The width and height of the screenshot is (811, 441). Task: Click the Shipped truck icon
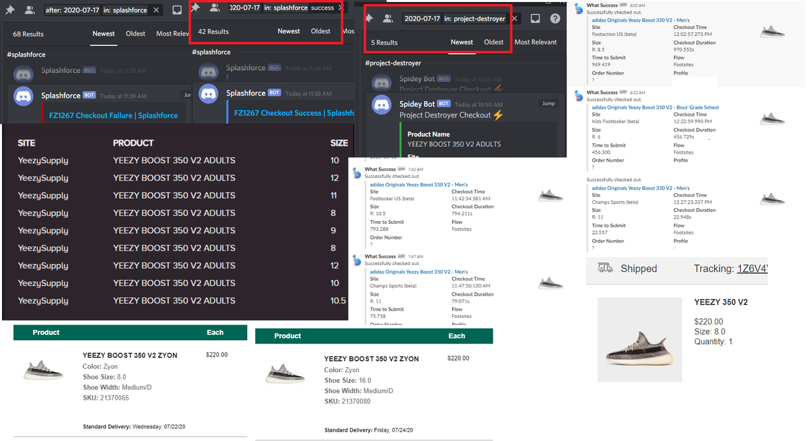pos(605,268)
